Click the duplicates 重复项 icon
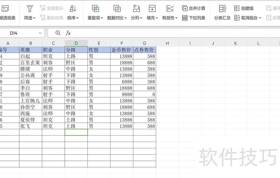Viewport: 280px width, 178px height. [95, 8]
